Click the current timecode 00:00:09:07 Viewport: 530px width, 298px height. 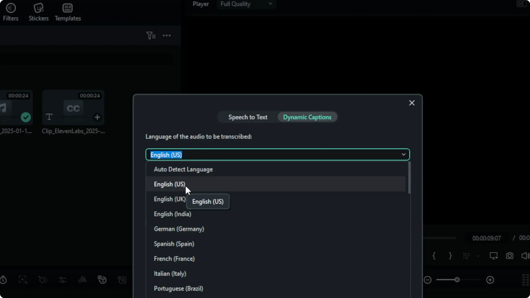(487, 238)
